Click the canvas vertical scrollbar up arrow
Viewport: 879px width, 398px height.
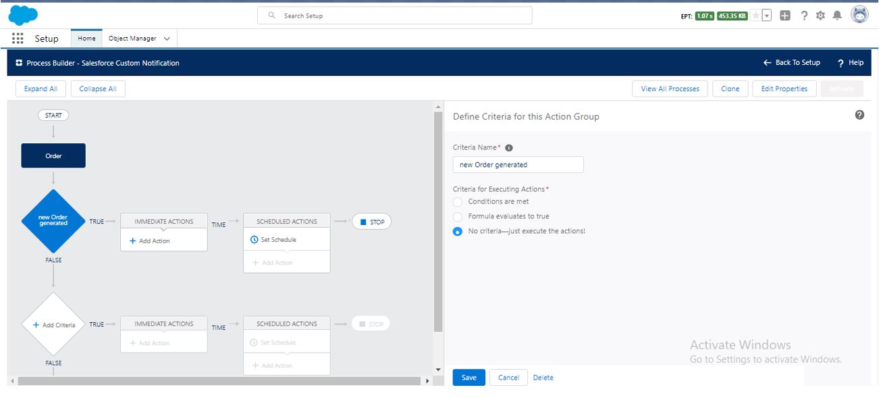(438, 107)
